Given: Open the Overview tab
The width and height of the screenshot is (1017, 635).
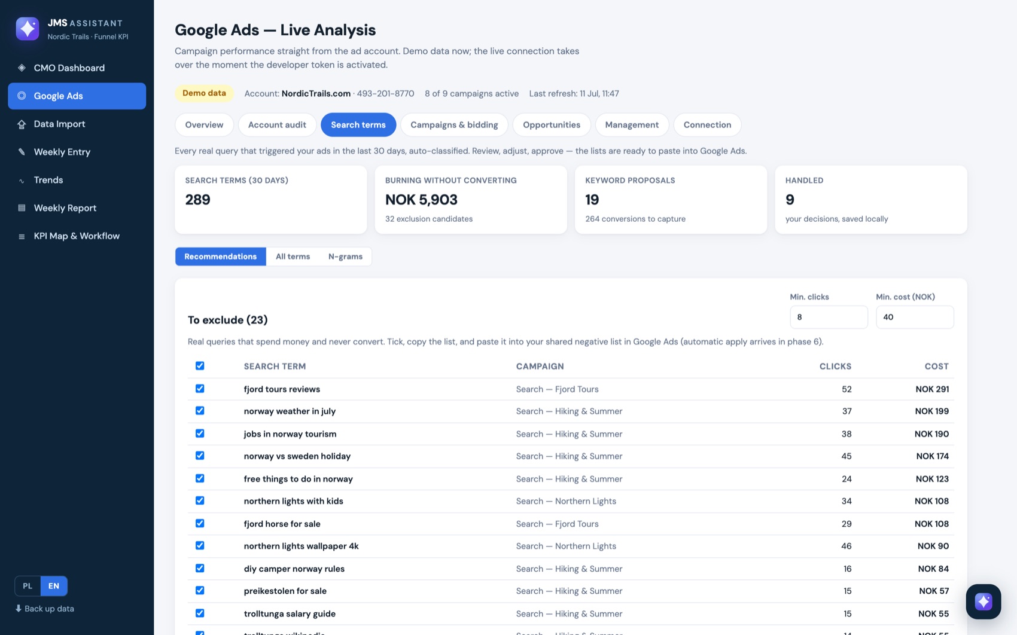Looking at the screenshot, I should [204, 124].
